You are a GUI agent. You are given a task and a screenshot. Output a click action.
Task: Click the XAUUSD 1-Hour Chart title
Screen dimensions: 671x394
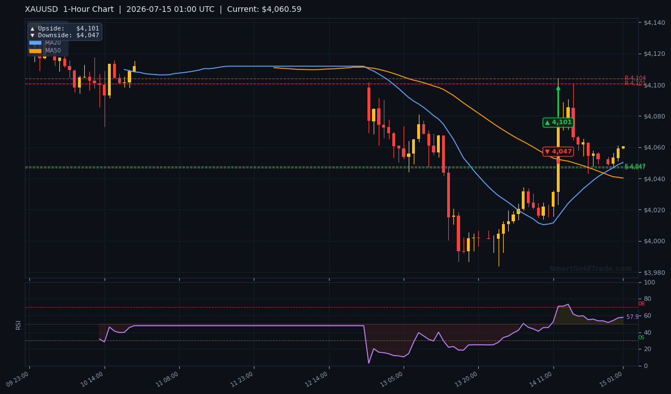pos(70,10)
